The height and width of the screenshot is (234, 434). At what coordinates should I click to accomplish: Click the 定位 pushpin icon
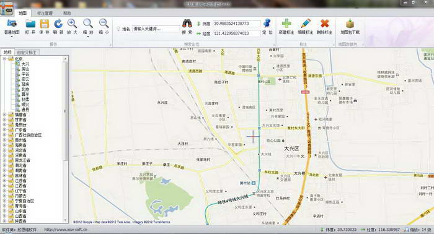267,23
